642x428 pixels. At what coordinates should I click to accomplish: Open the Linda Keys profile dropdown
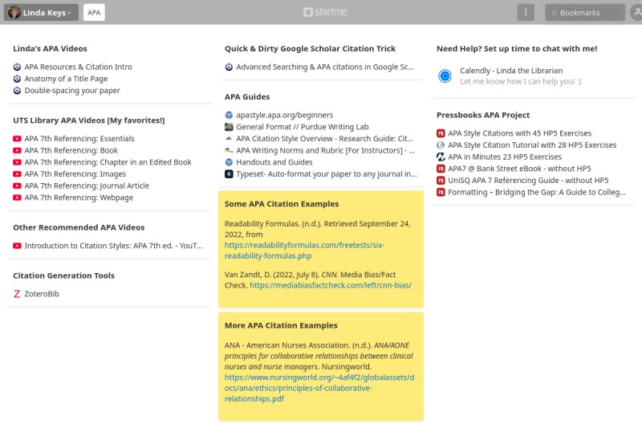click(41, 12)
